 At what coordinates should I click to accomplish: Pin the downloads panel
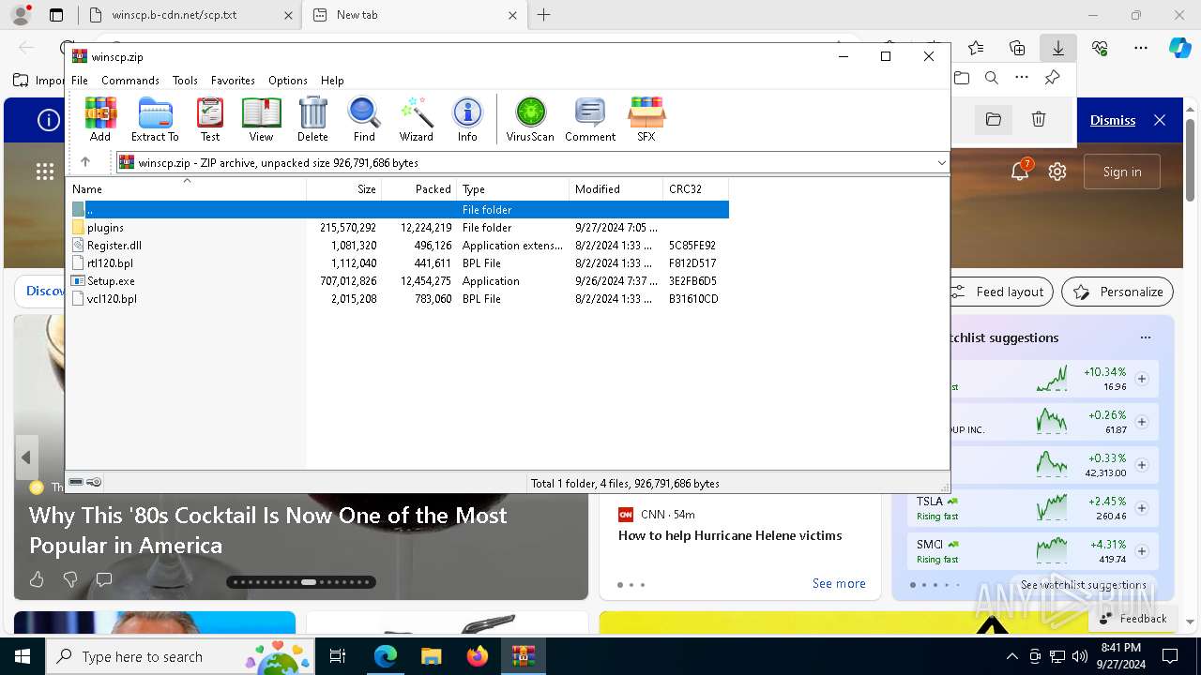point(1052,78)
